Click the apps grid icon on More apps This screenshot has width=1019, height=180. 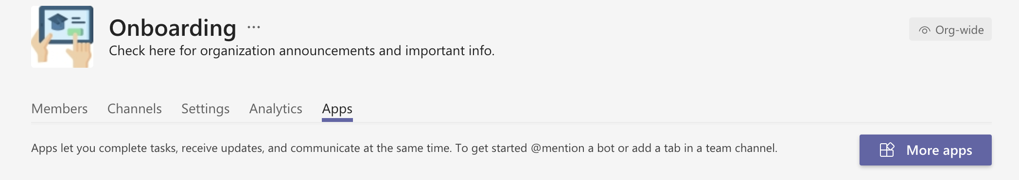pos(887,150)
